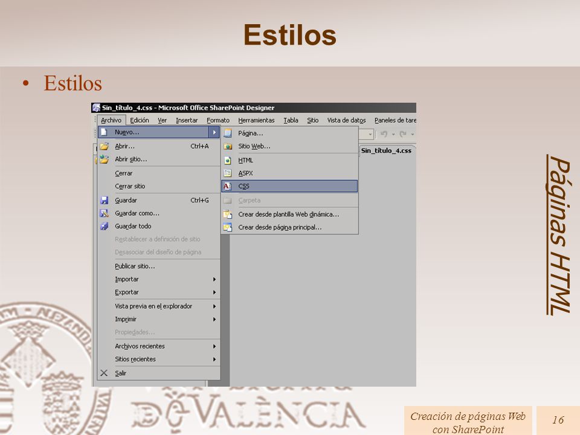The height and width of the screenshot is (435, 580).
Task: Expand the Nuevo submenu arrow
Action: (x=214, y=132)
